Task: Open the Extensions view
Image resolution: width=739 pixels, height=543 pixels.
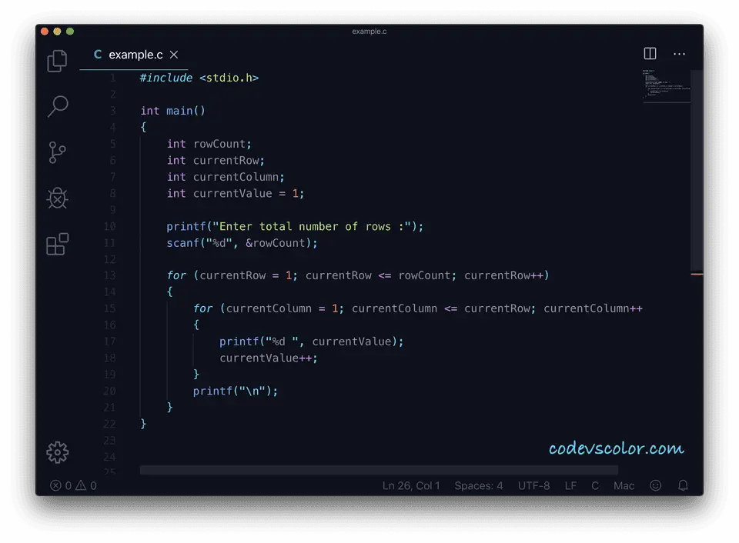Action: 57,245
